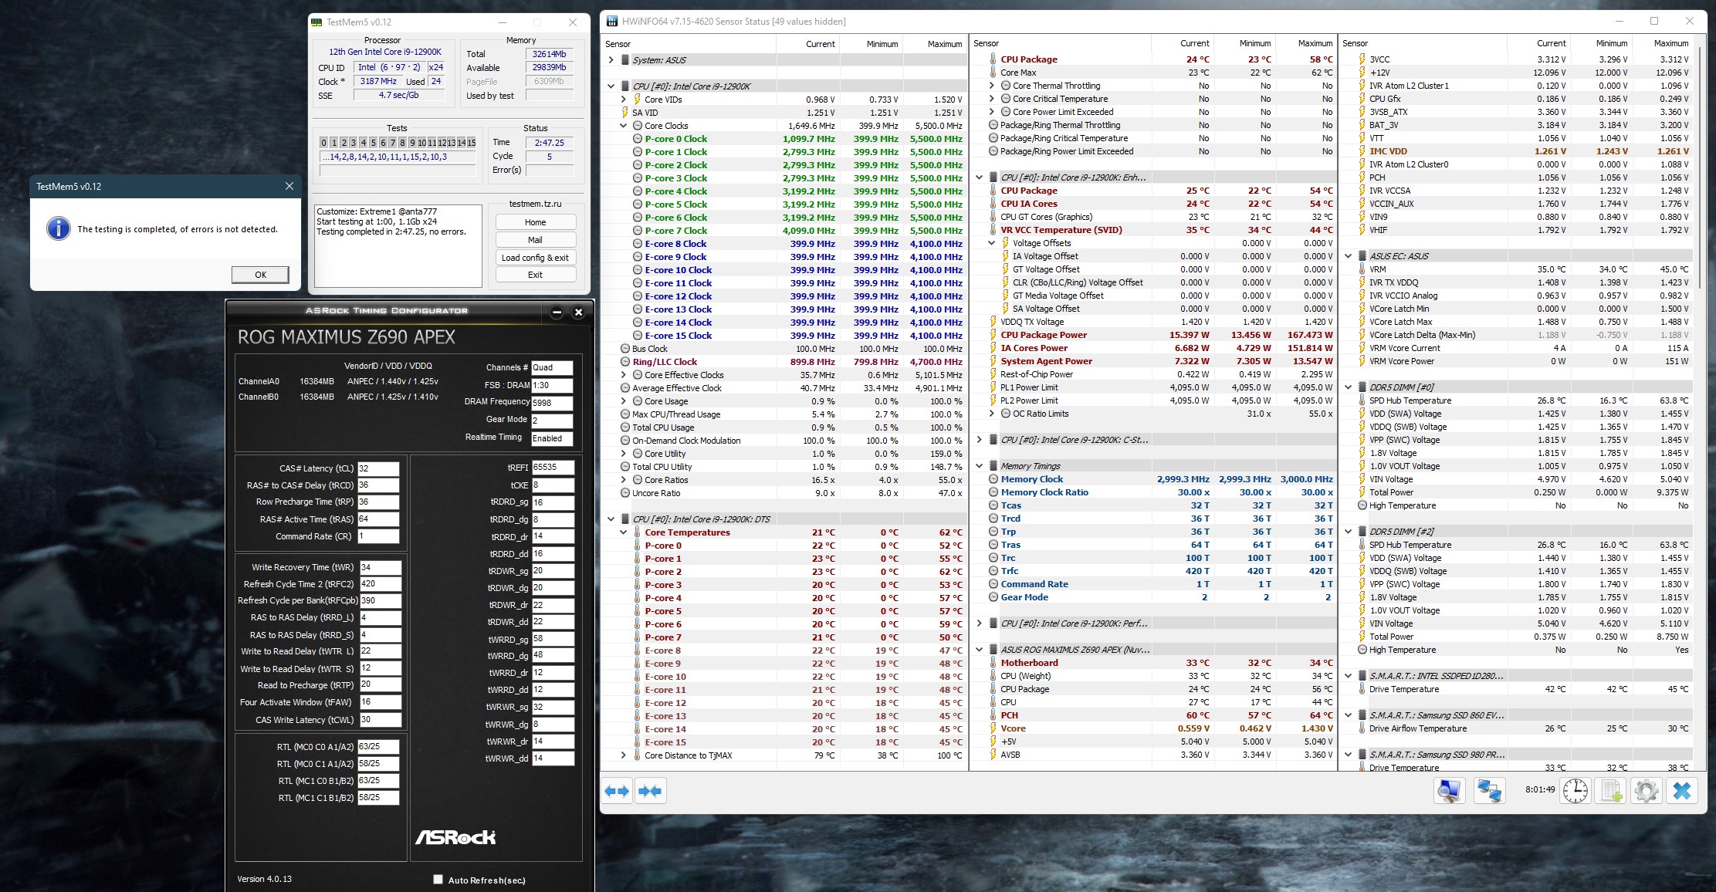Viewport: 1716px width, 892px height.
Task: Collapse the Memory Timings section
Action: click(x=980, y=466)
